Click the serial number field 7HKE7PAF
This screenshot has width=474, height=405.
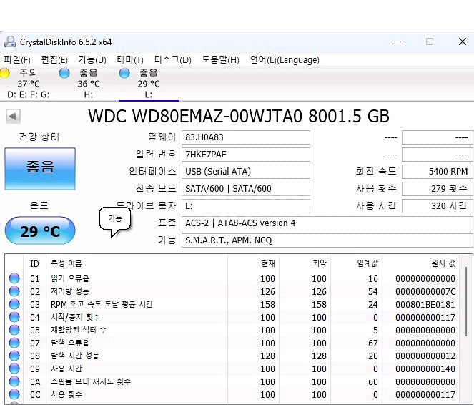click(246, 155)
